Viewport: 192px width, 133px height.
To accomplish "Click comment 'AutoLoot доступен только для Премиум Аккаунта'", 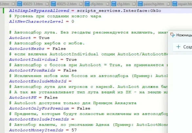I will (x=73, y=103).
